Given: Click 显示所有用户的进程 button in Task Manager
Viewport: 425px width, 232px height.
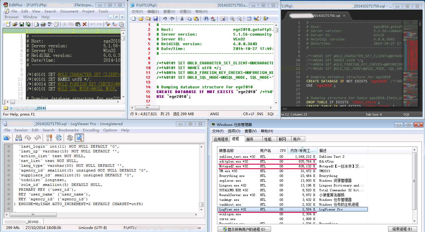Looking at the screenshot, I should pyautogui.click(x=244, y=229).
